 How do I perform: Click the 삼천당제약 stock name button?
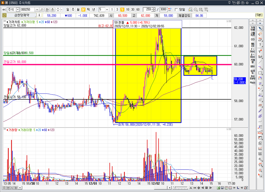tap(22, 15)
